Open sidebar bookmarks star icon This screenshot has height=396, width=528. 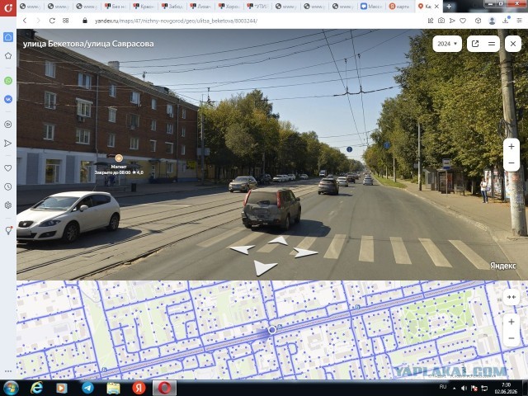point(8,56)
